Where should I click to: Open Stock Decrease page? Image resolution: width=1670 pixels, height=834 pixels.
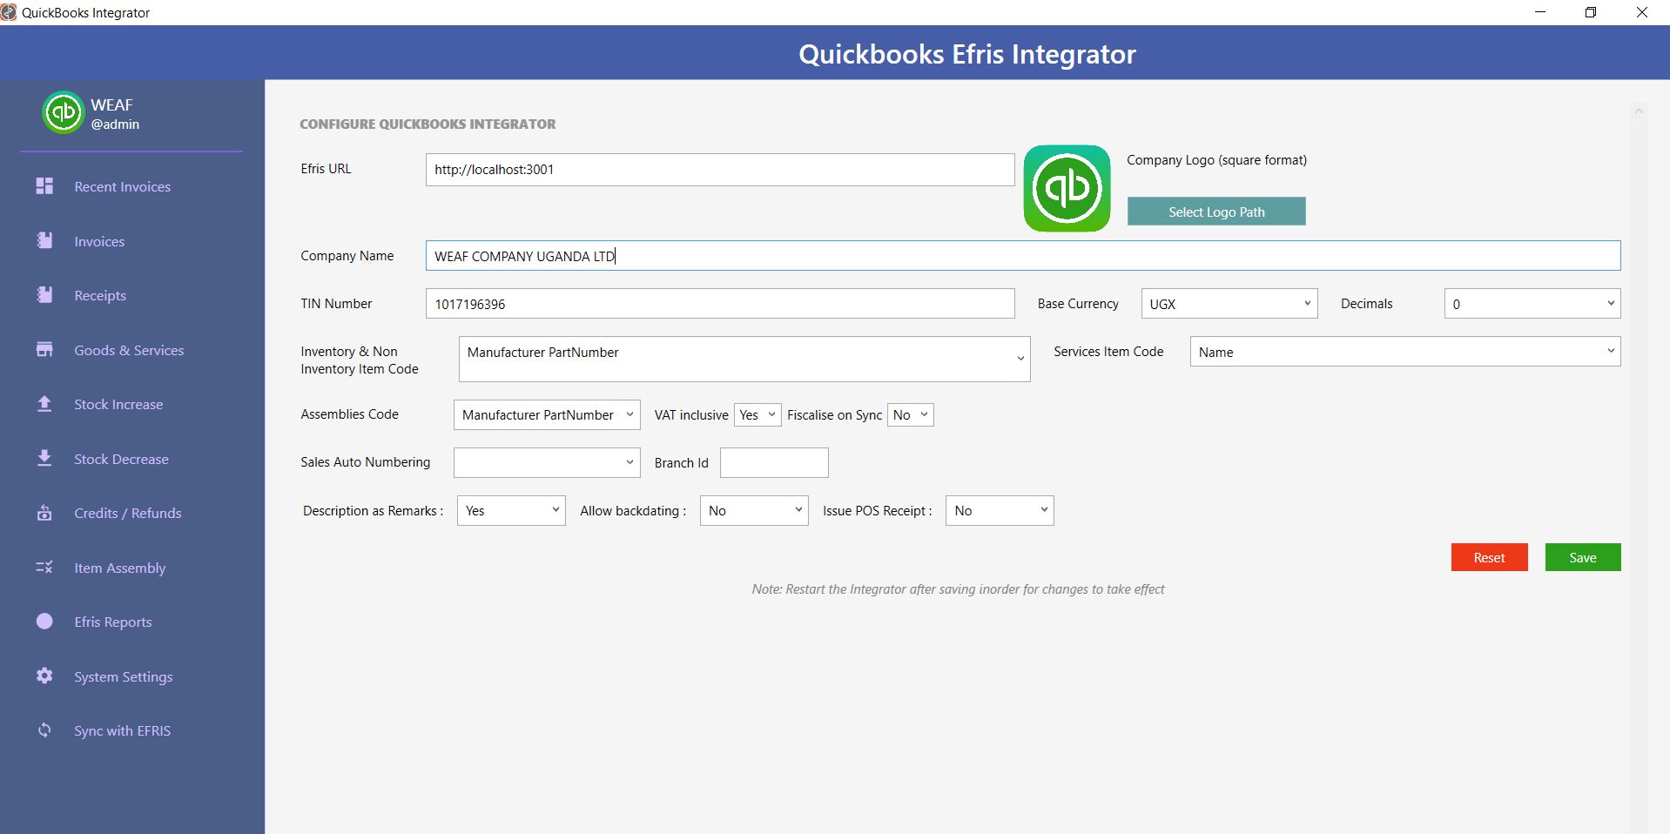[121, 459]
